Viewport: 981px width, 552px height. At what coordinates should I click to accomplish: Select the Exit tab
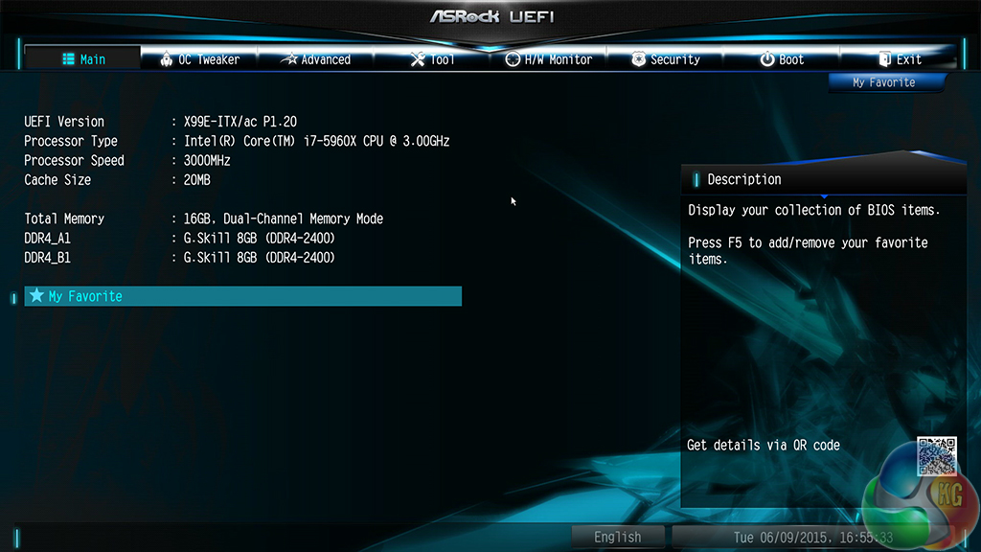pos(899,58)
